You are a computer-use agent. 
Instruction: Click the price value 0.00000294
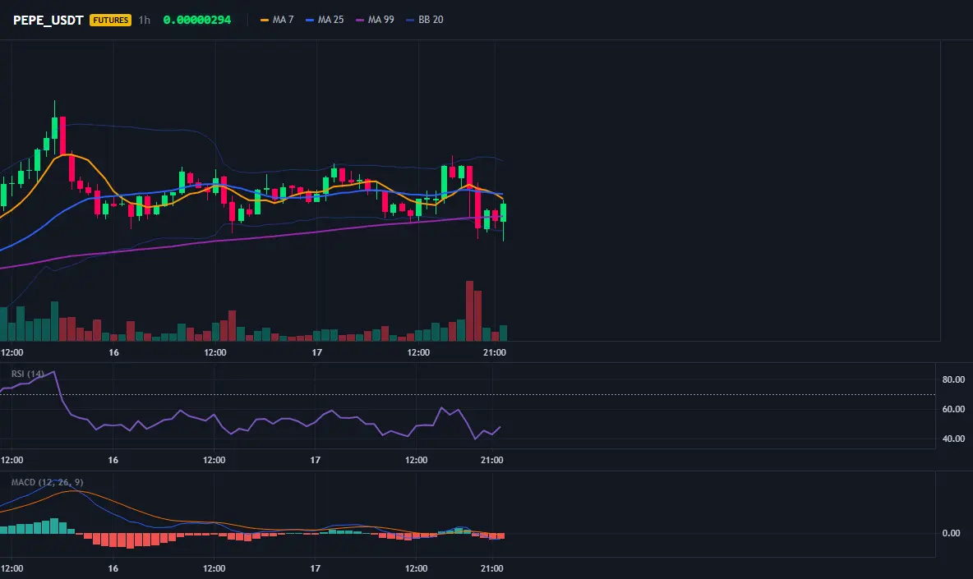196,20
